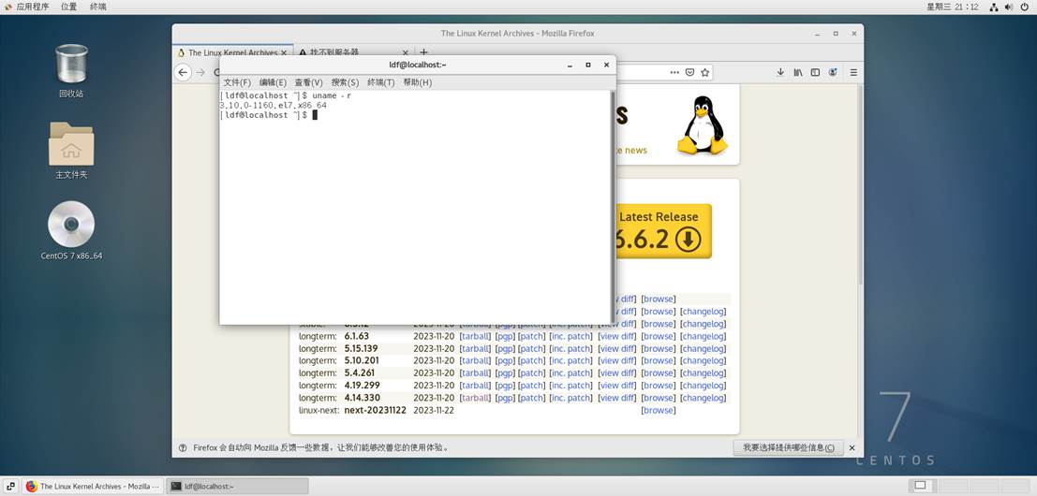Click the show-desktop icon in bottom panel

click(11, 486)
